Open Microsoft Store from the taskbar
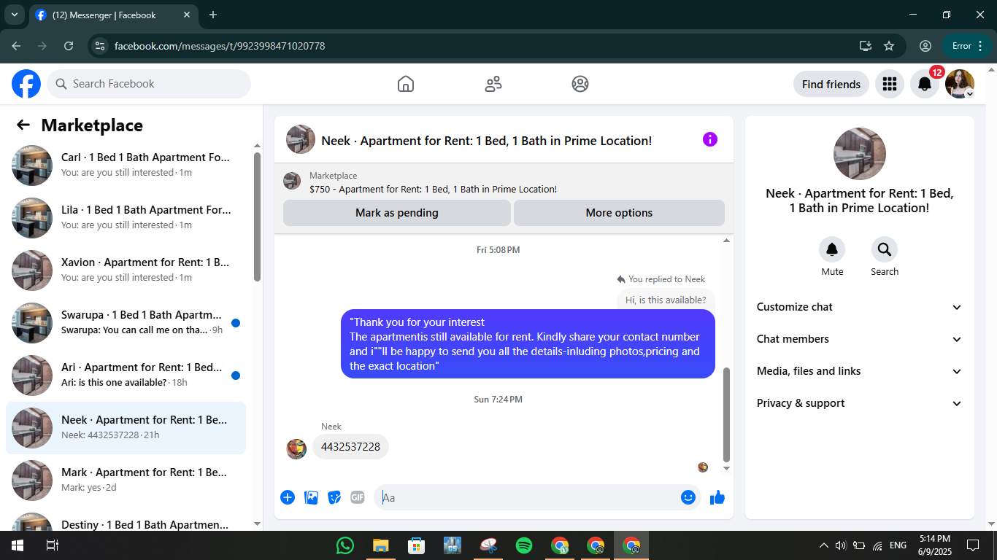The width and height of the screenshot is (997, 560). (417, 545)
